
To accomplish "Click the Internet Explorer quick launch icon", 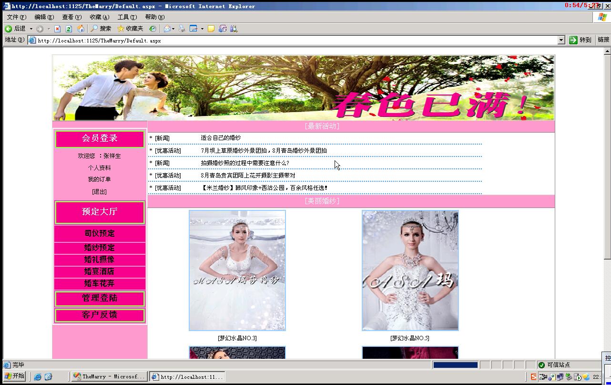I will coord(38,376).
